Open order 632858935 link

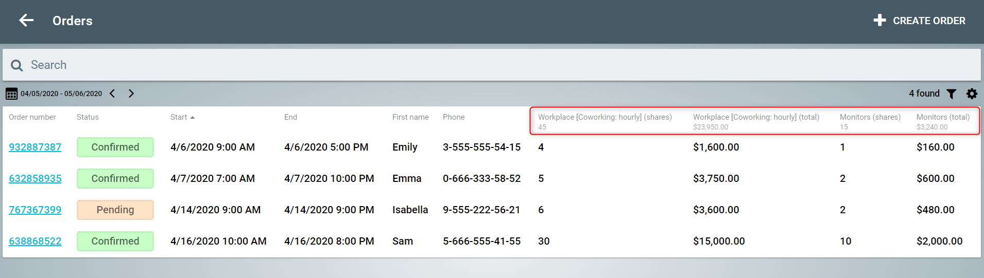[x=35, y=178]
